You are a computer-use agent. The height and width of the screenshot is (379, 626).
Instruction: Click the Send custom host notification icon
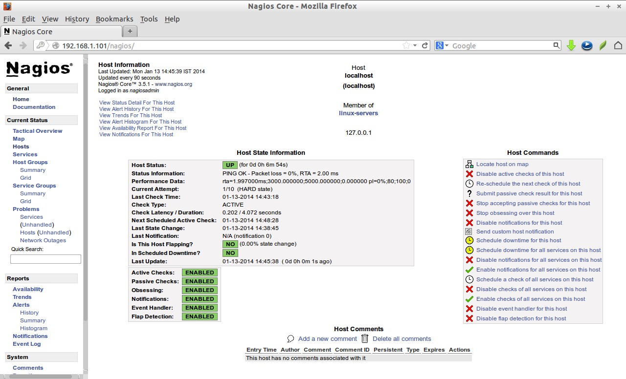[469, 232]
